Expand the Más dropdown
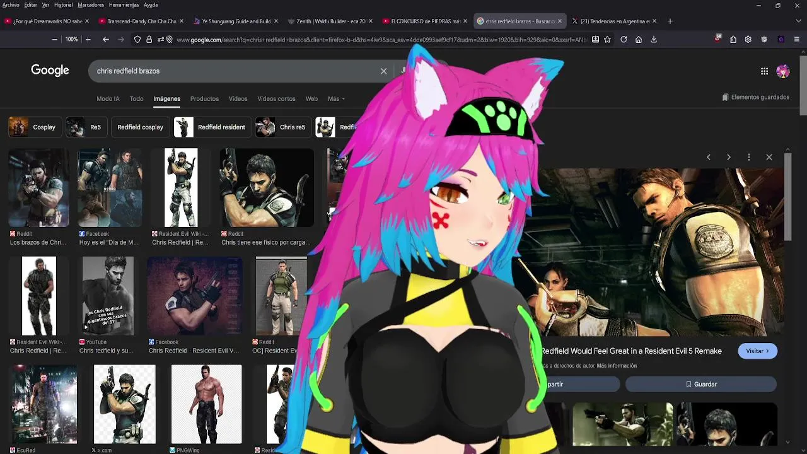 point(336,98)
